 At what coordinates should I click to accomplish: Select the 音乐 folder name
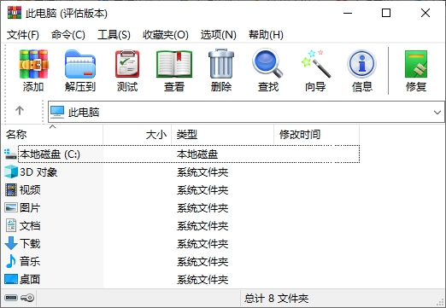coord(30,262)
